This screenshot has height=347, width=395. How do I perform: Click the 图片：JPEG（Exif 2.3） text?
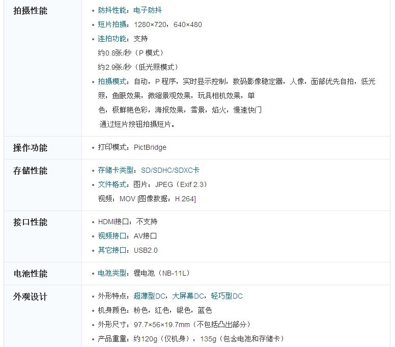[171, 184]
